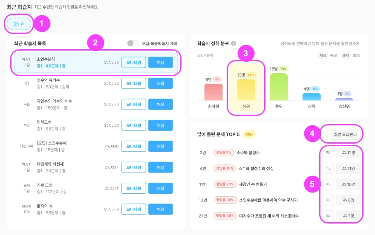The image size is (375, 235).
Task: Remove the 중1 filter chip
Action: click(x=23, y=24)
